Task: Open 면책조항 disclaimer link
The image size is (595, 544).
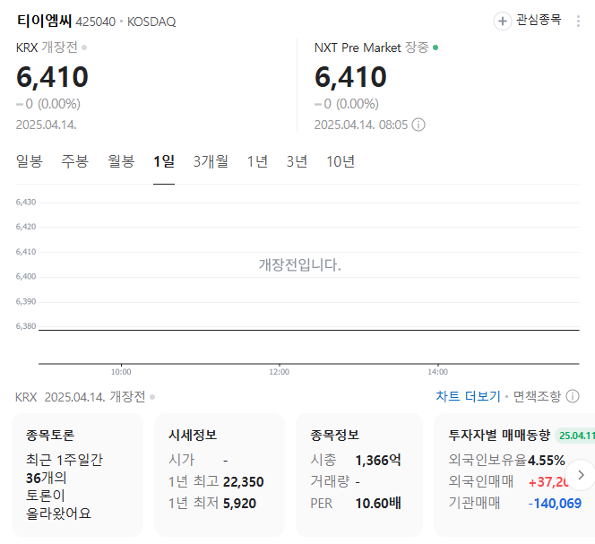Action: click(537, 396)
